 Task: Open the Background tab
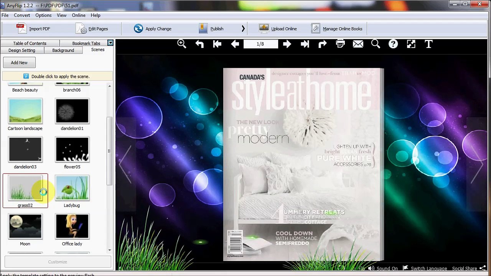(63, 50)
